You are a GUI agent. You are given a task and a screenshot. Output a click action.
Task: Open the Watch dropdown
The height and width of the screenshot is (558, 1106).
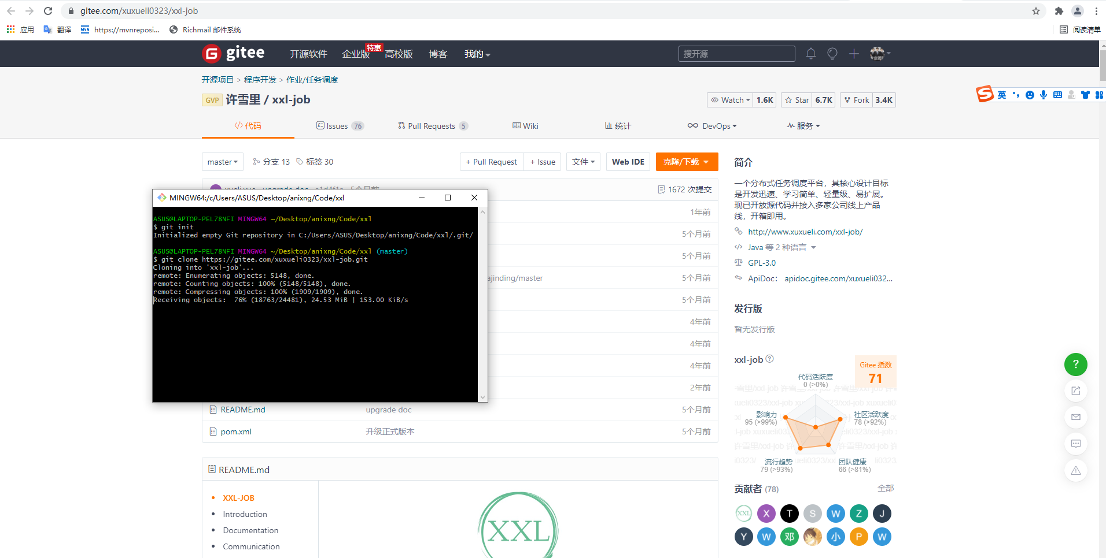(x=730, y=100)
